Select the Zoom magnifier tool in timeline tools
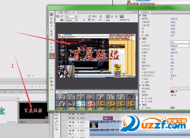 point(56,129)
